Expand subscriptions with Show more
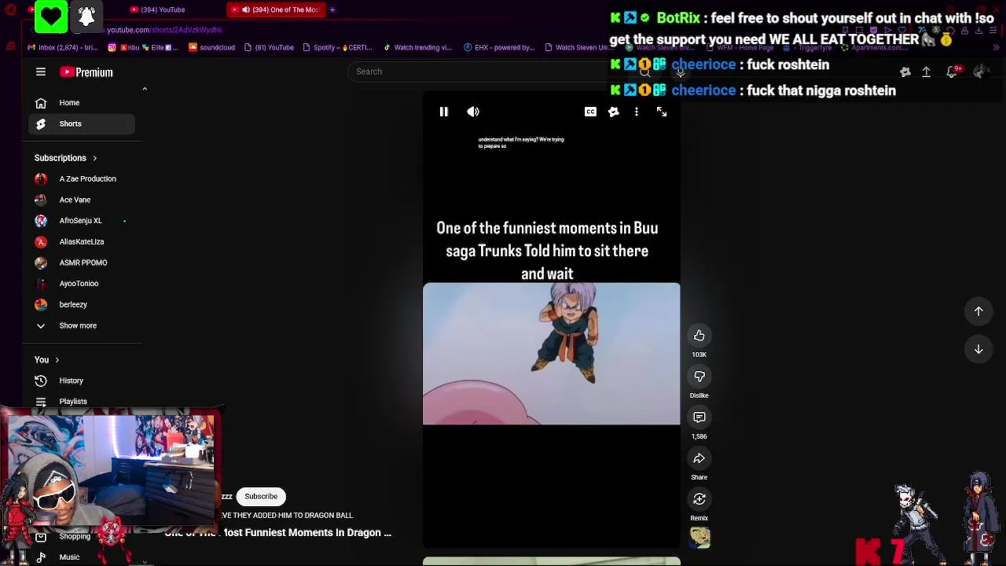 [82, 325]
